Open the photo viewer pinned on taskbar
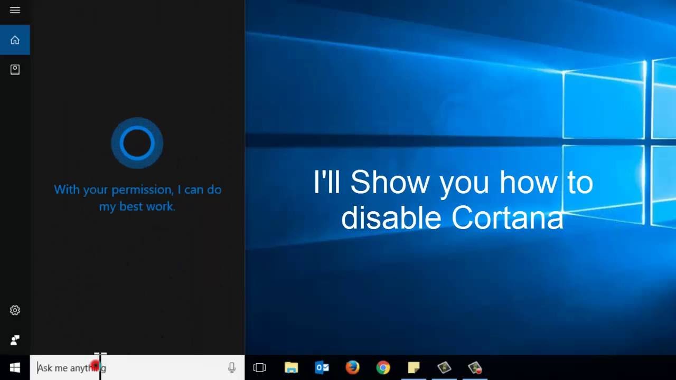 (445, 367)
